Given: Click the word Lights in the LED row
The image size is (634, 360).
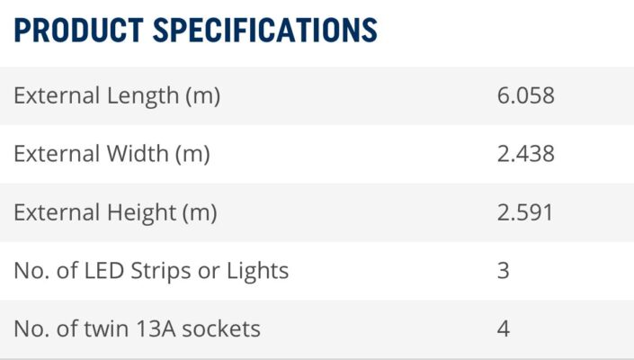Looking at the screenshot, I should (257, 270).
